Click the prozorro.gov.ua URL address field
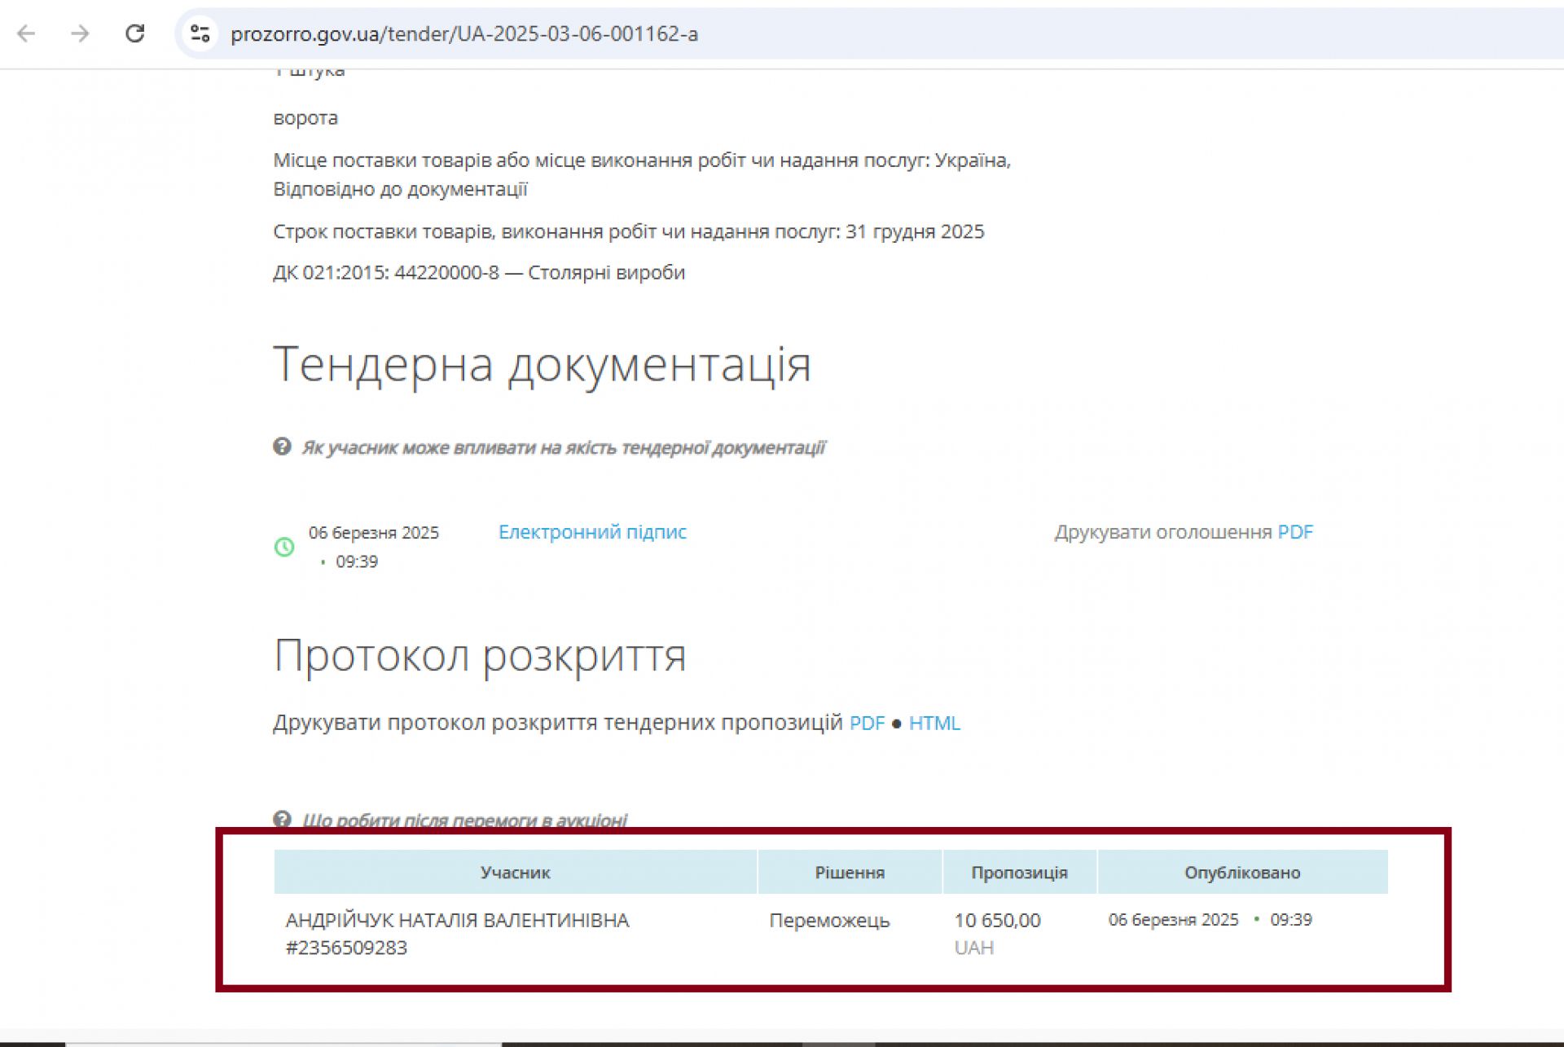The width and height of the screenshot is (1564, 1047). 464,33
